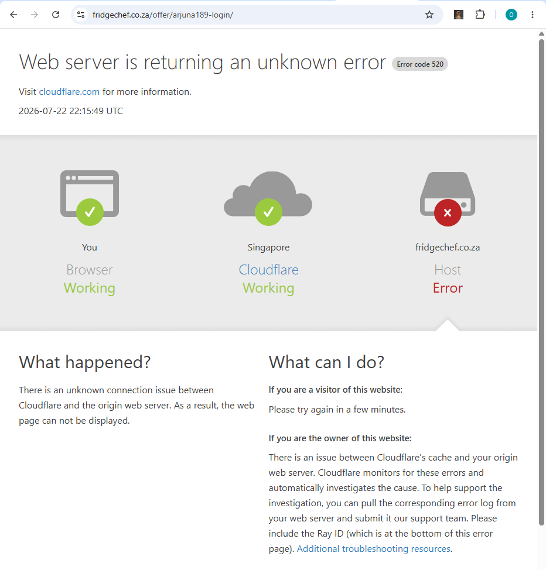Open Additional troubleshooting resources link

[x=373, y=548]
